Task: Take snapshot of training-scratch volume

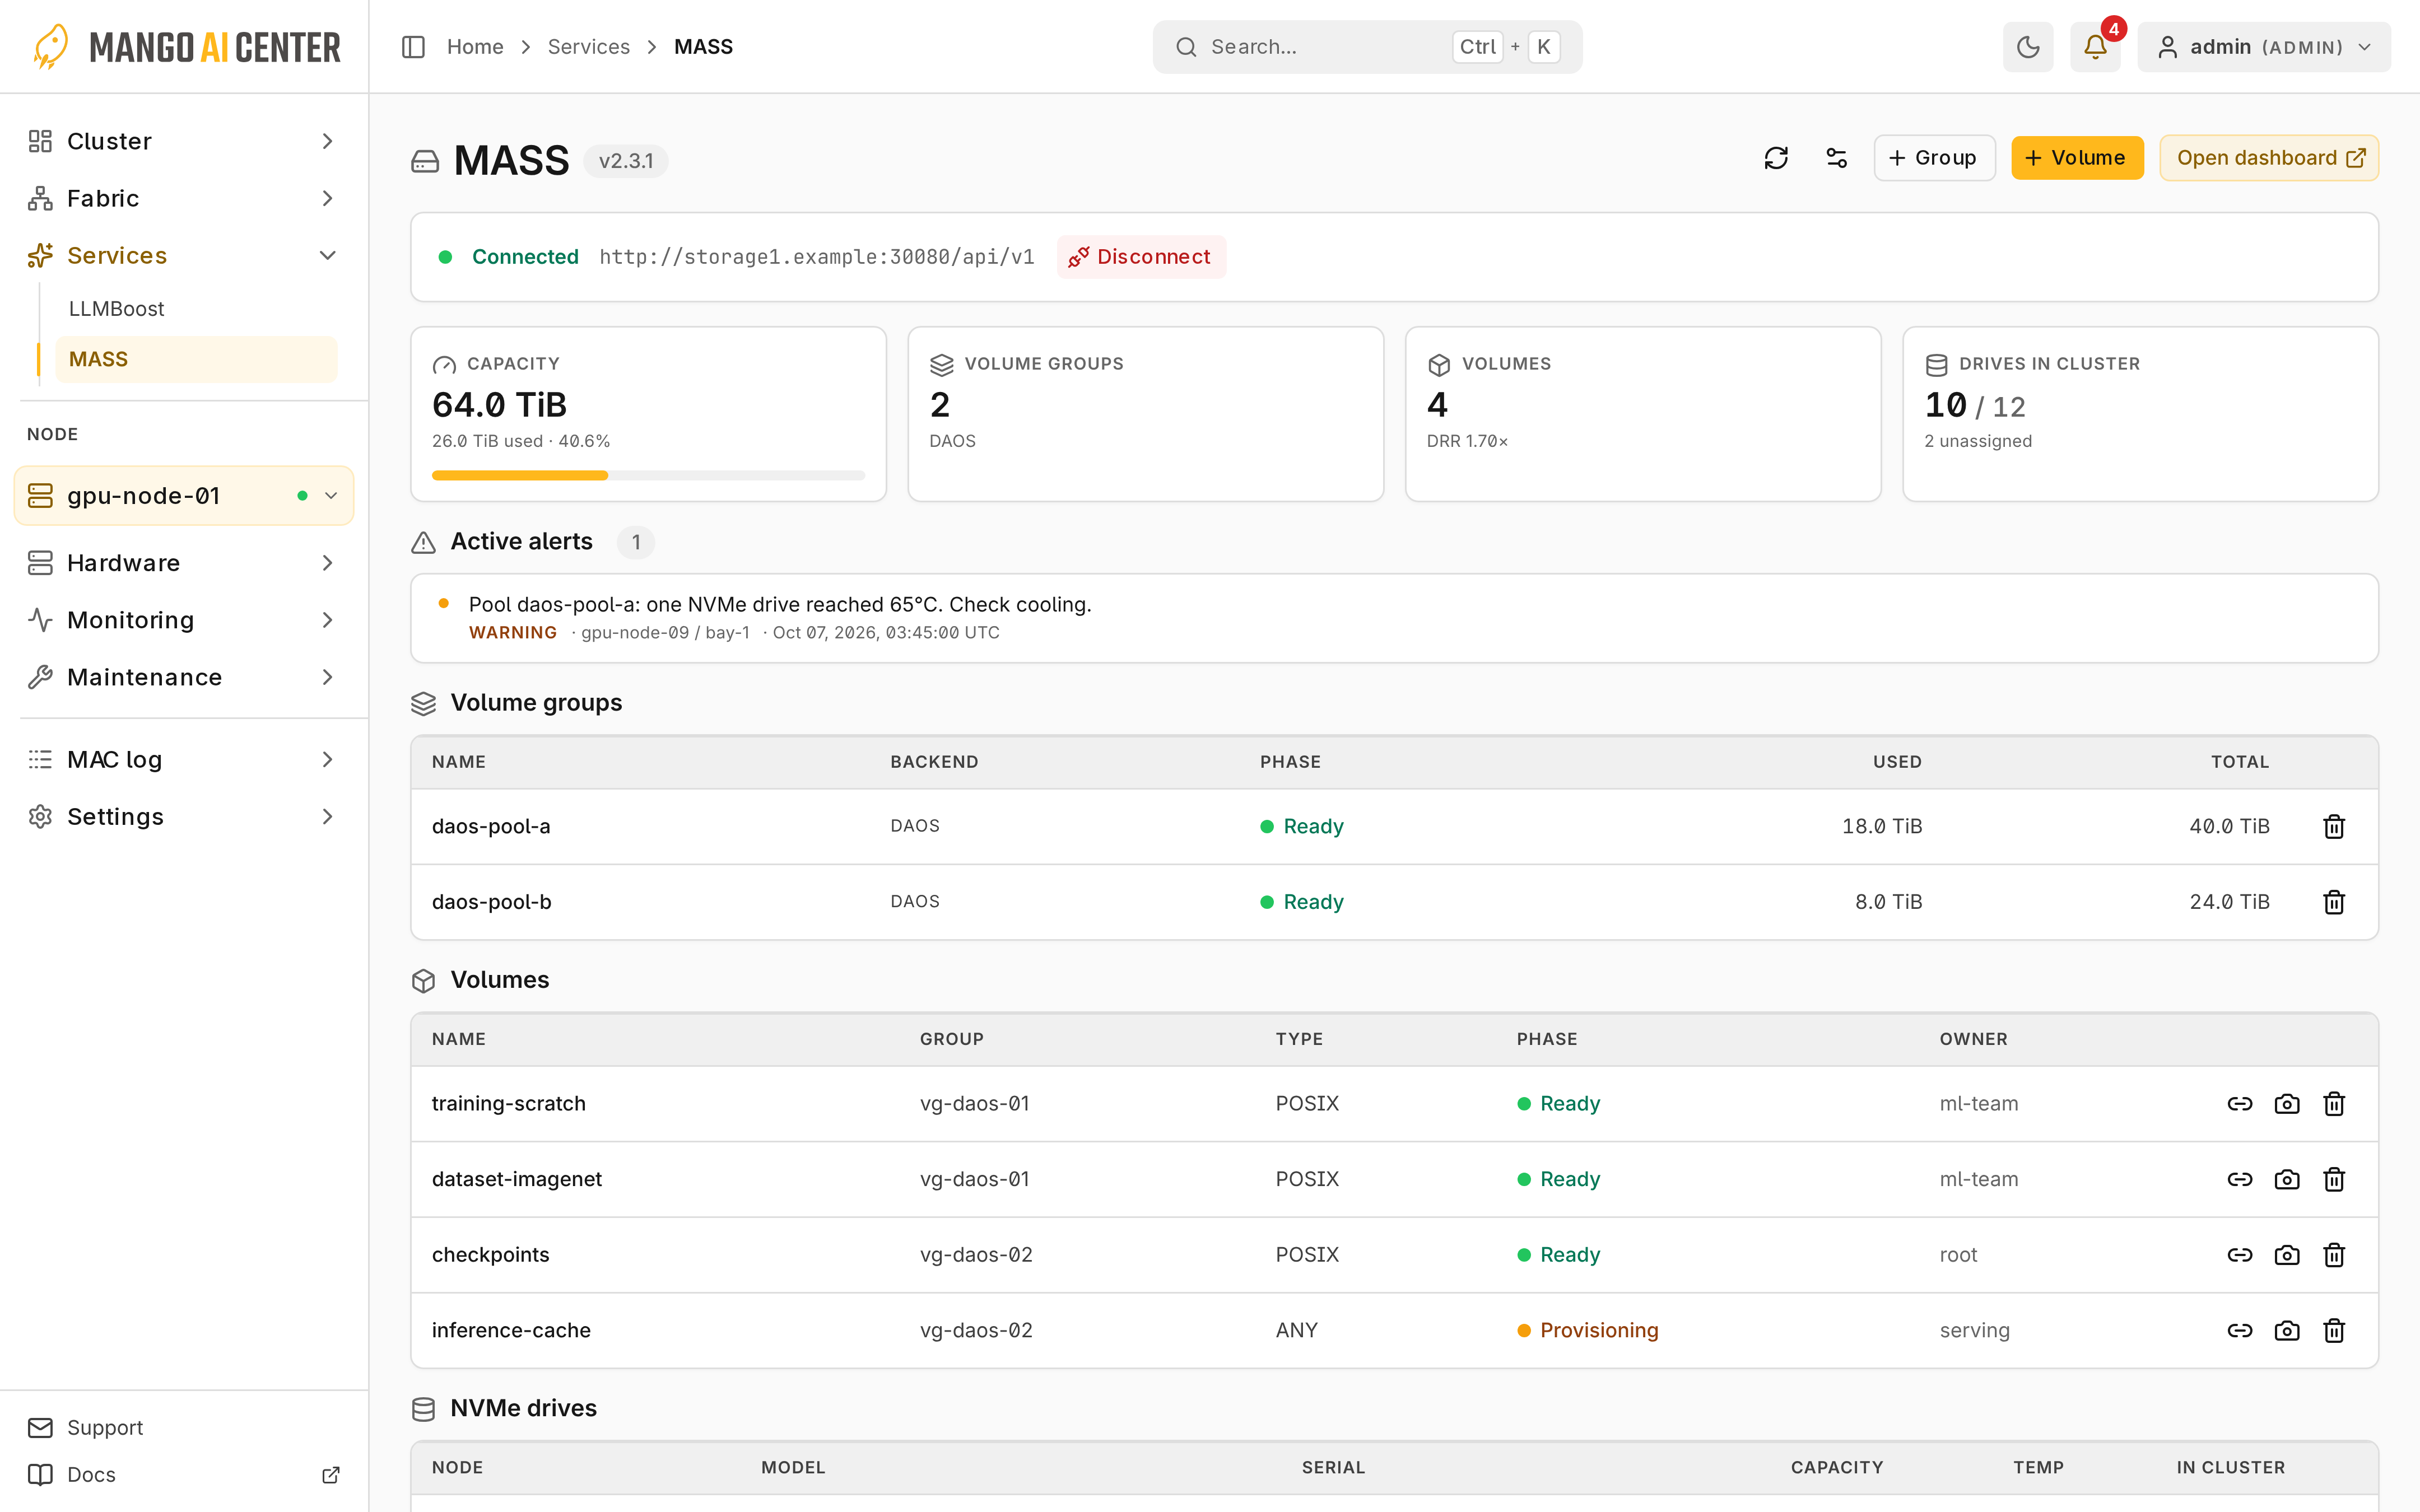Action: (2287, 1103)
